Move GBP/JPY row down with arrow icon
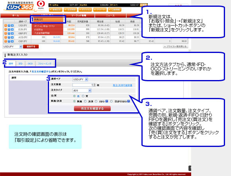The image size is (231, 176). [12, 33]
